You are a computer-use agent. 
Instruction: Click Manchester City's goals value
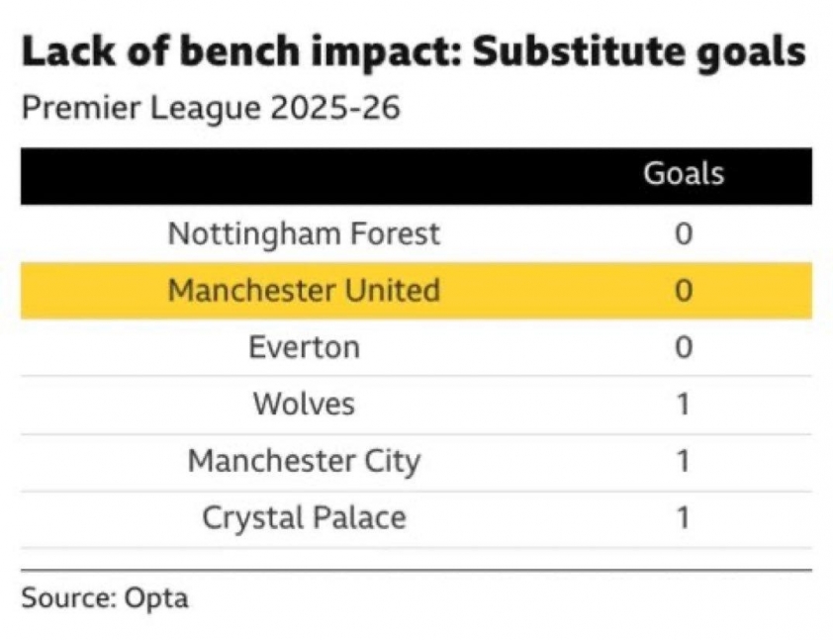coord(684,461)
